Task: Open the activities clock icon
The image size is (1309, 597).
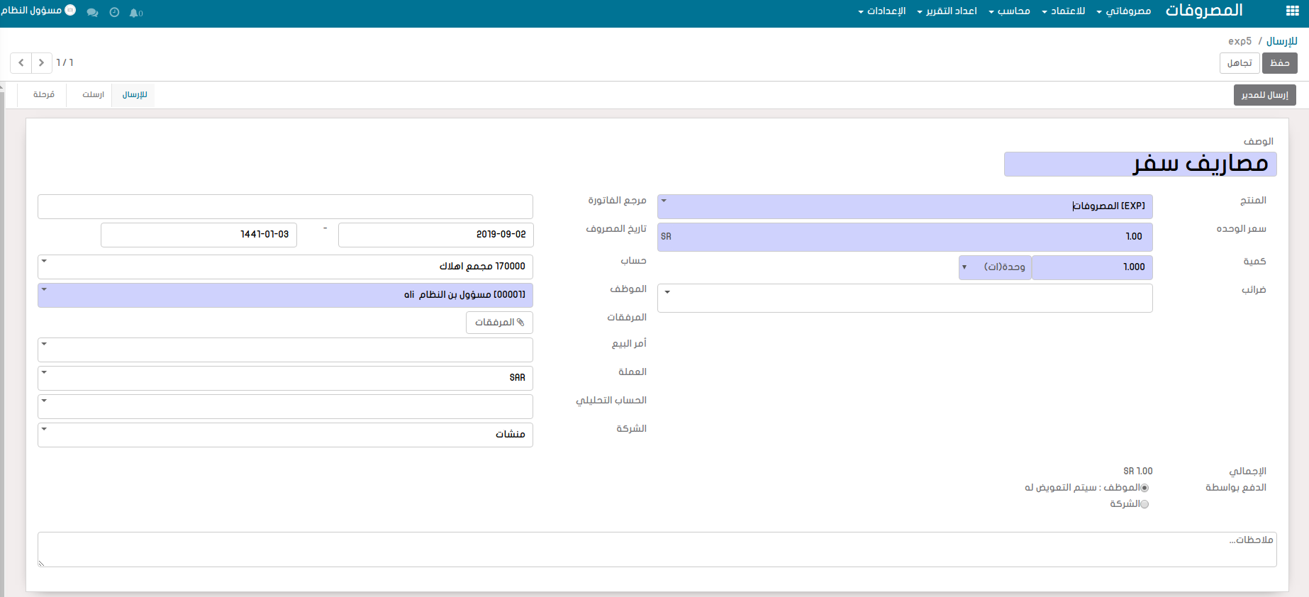Action: pos(114,13)
